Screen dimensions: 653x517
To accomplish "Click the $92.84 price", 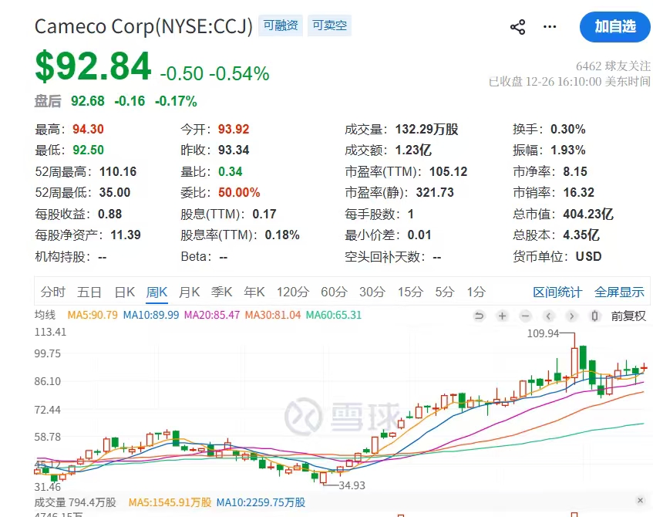I will (93, 66).
